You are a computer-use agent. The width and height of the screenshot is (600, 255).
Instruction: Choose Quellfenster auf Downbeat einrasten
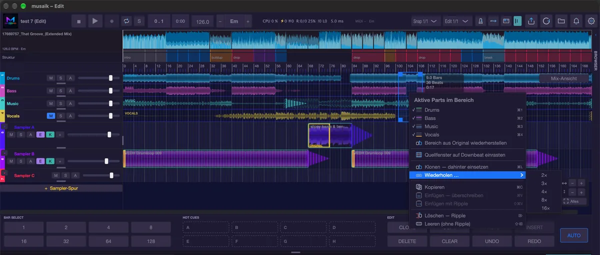click(x=467, y=155)
